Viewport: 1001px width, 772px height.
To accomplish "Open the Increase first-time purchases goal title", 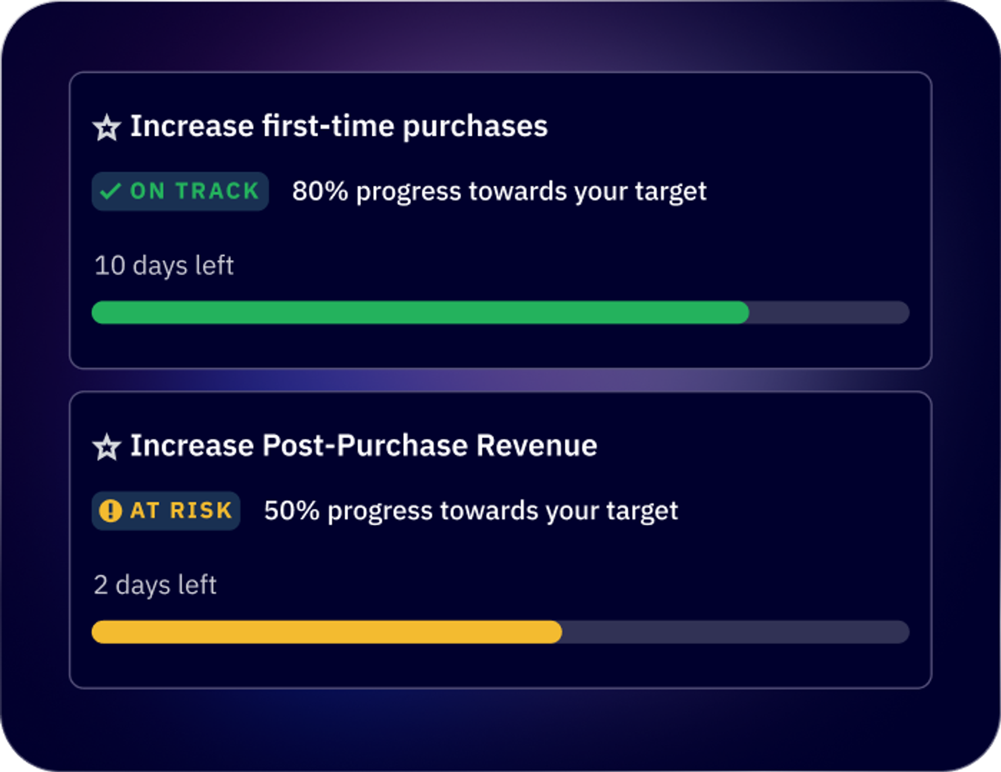I will point(339,126).
